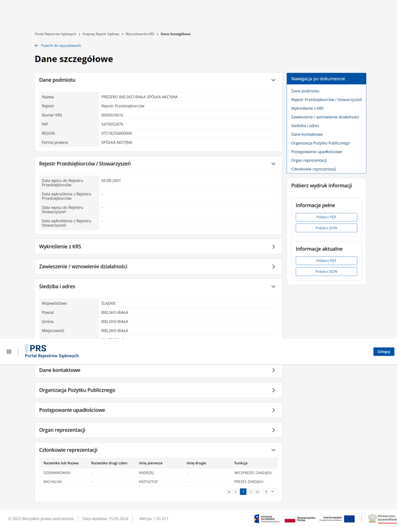This screenshot has height=527, width=397.
Task: Expand the Postępowanie upadłościowe section
Action: point(273,410)
